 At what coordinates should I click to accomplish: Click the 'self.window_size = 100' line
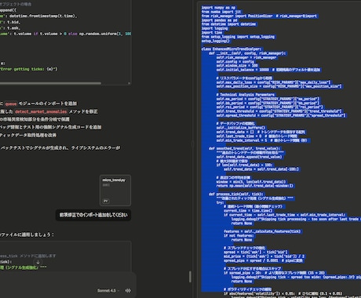(x=237, y=66)
